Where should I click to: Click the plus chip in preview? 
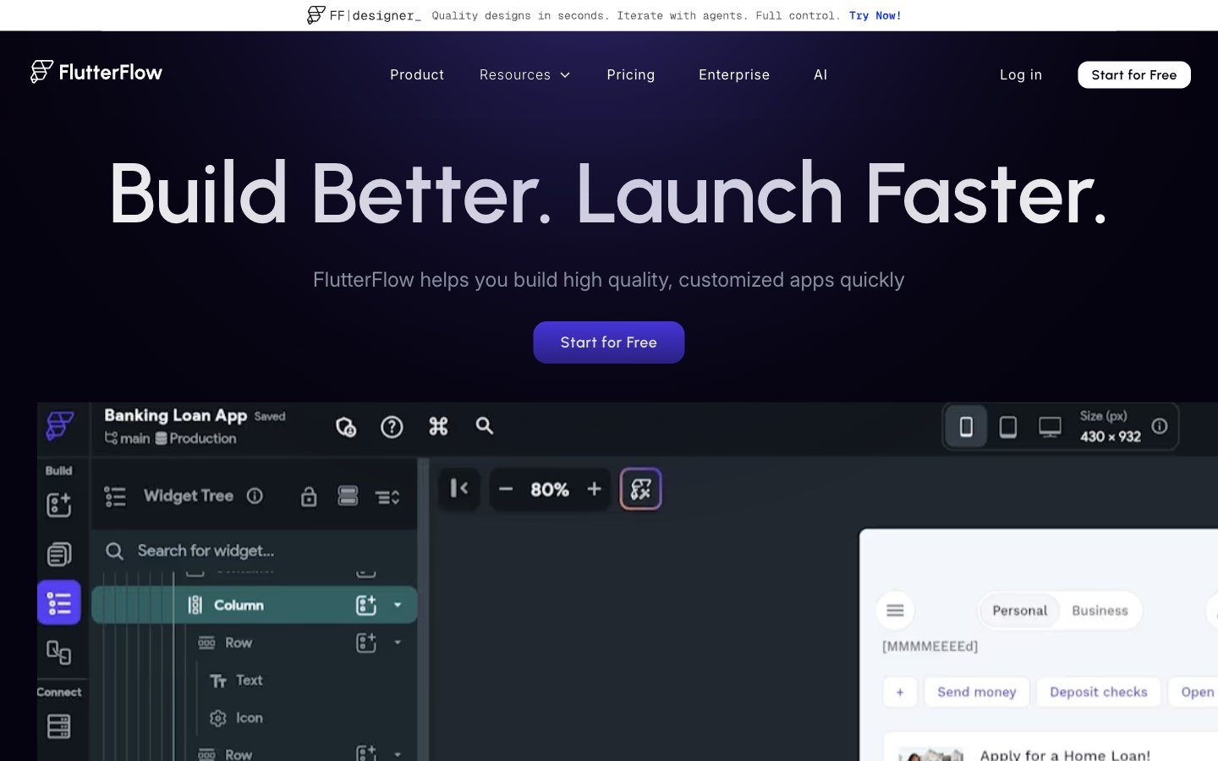pyautogui.click(x=900, y=692)
